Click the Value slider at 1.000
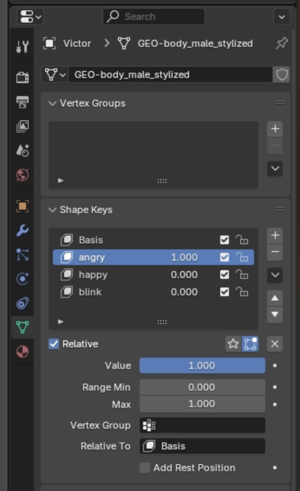The image size is (300, 491). point(202,365)
